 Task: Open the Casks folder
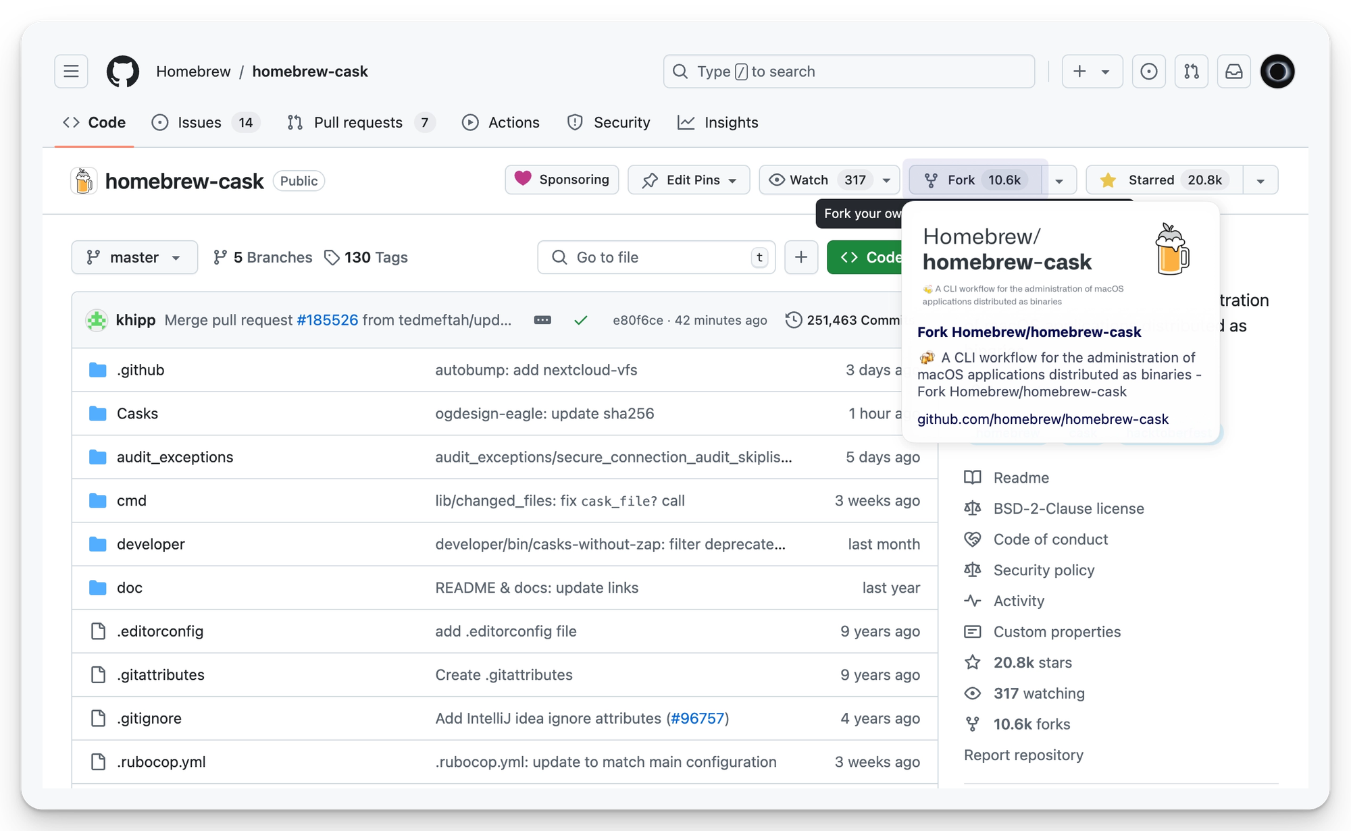[137, 413]
